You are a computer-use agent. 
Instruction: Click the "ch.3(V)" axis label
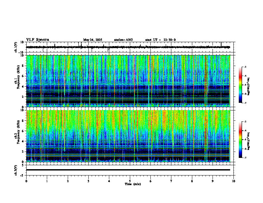(x=16, y=170)
